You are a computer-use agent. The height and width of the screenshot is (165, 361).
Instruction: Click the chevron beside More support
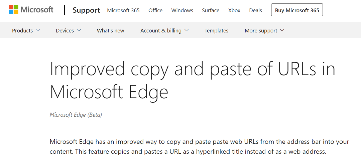coord(282,30)
